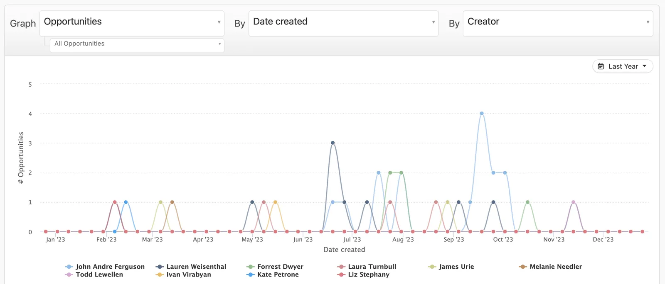Toggle Todd Lewellen legend series

[94, 274]
